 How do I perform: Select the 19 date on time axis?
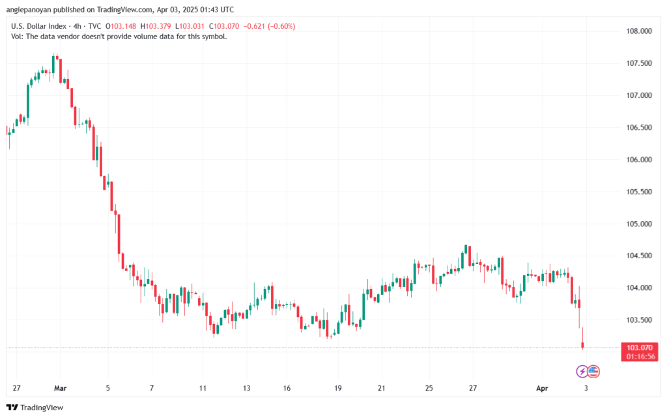click(x=338, y=388)
